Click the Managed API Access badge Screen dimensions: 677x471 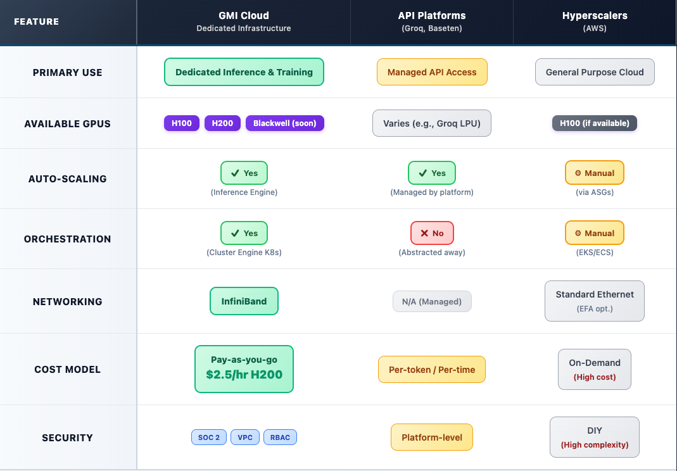(432, 72)
